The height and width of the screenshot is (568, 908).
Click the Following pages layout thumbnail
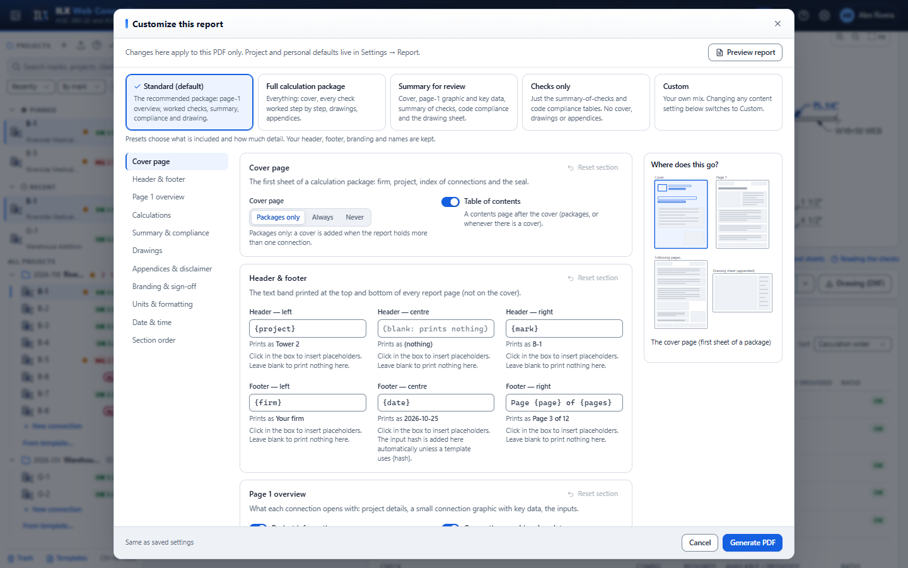[681, 294]
